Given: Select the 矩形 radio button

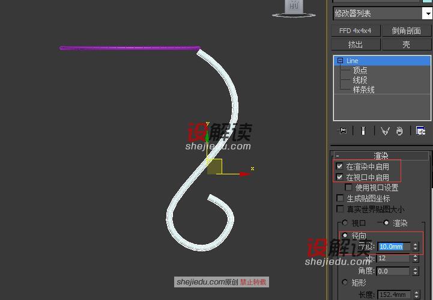Looking at the screenshot, I should [x=345, y=283].
